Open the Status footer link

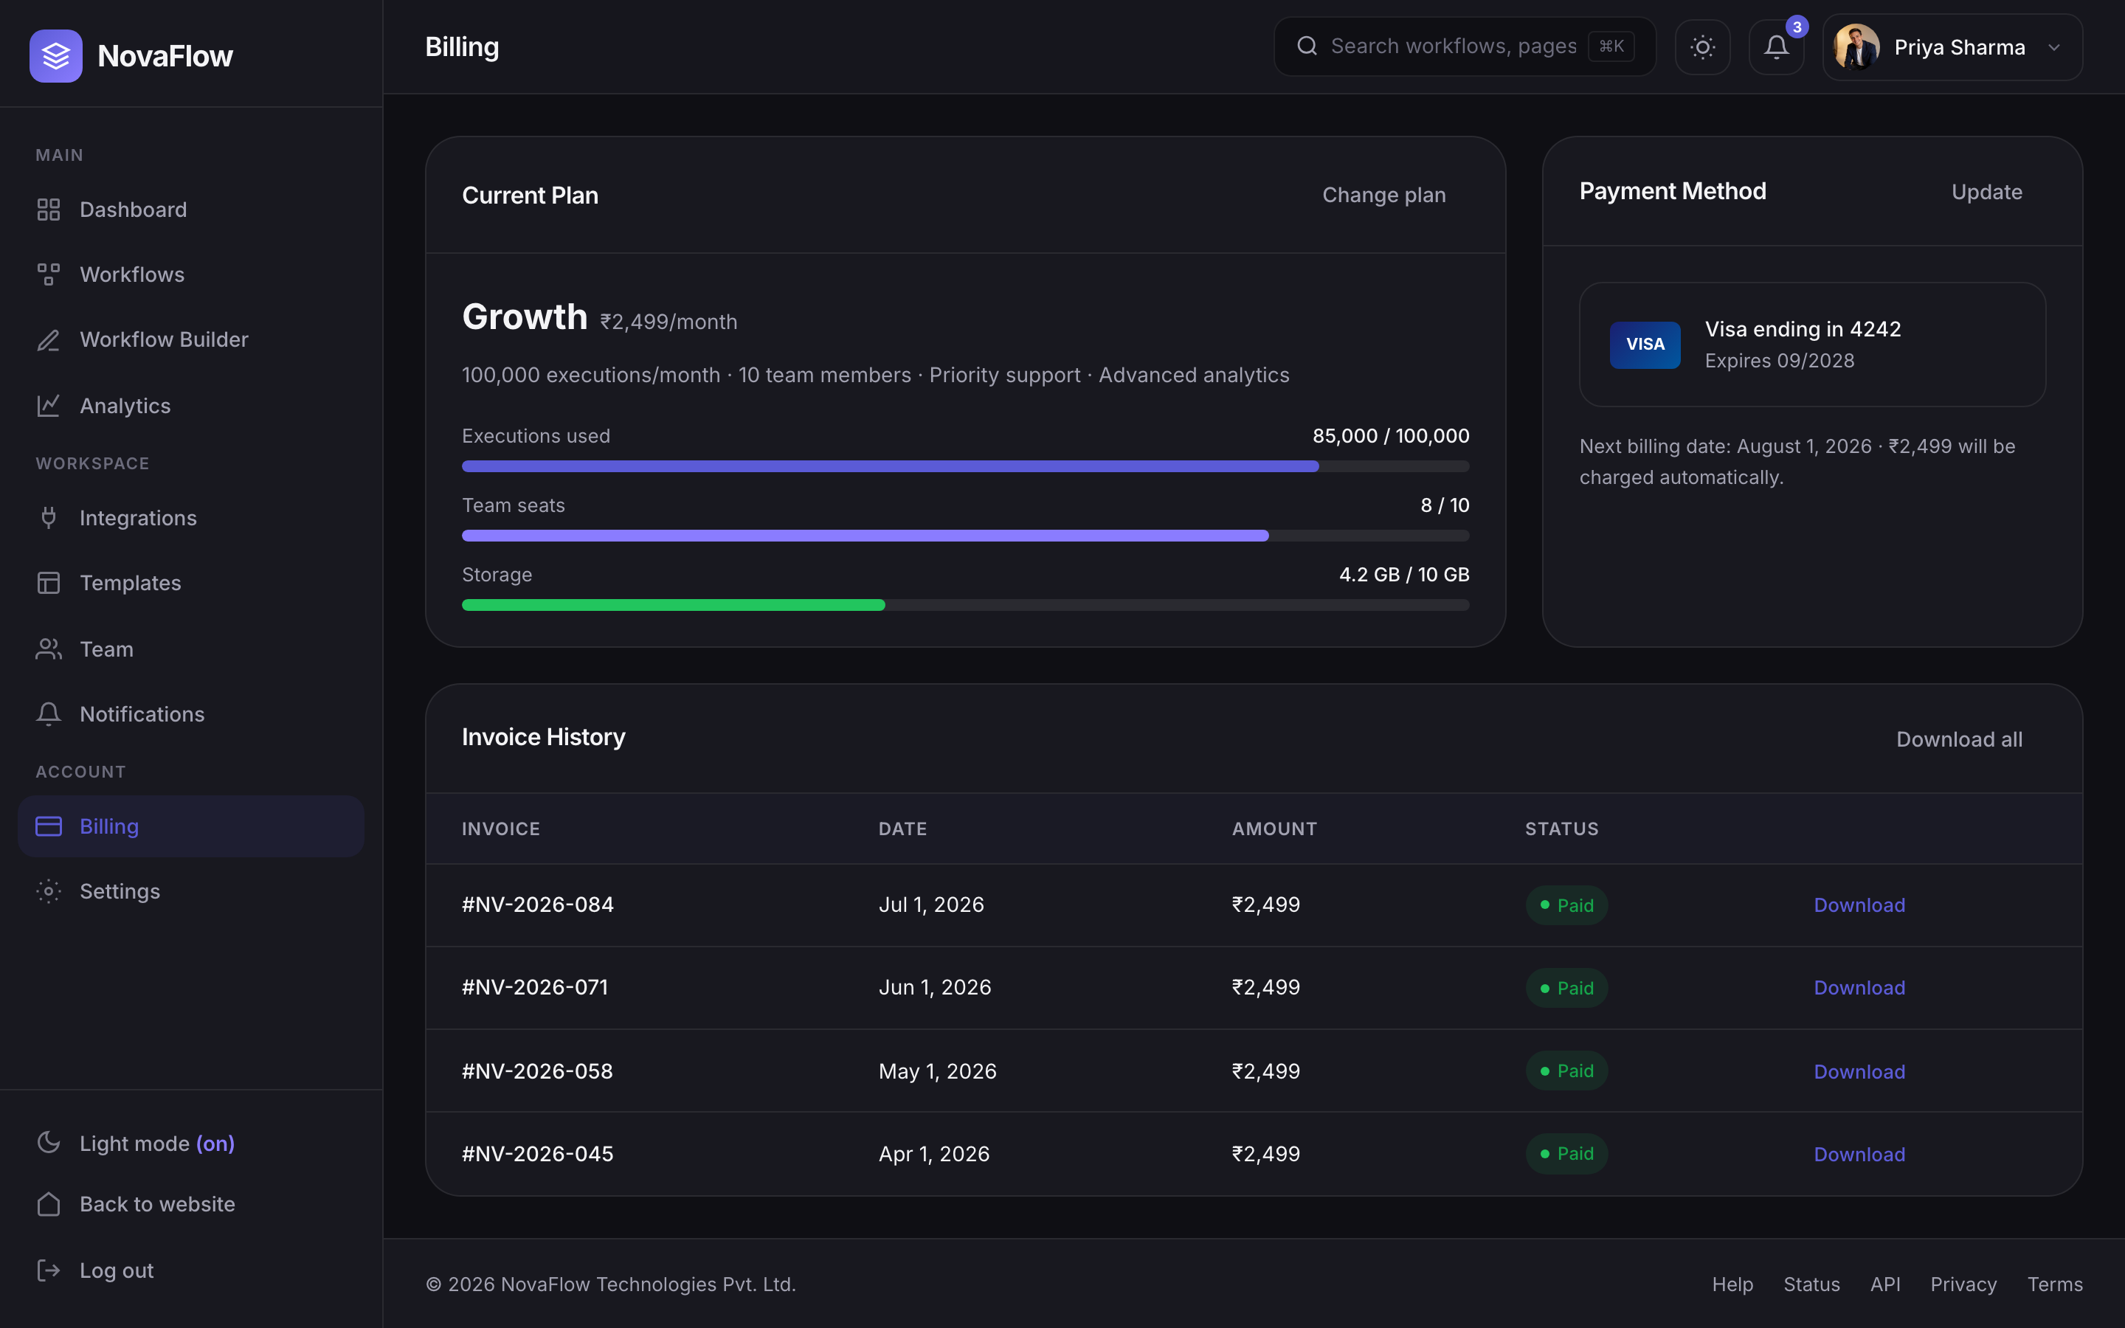pyautogui.click(x=1811, y=1284)
